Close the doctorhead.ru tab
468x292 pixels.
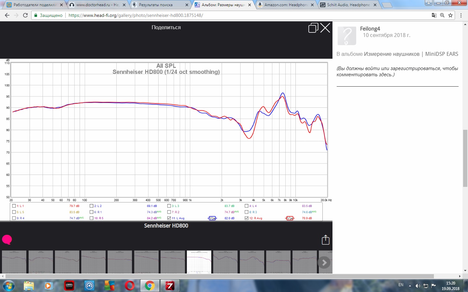click(x=124, y=5)
